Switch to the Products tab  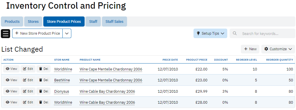[x=12, y=22]
